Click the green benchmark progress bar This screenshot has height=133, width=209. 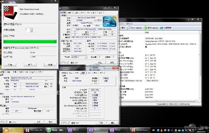[30, 42]
